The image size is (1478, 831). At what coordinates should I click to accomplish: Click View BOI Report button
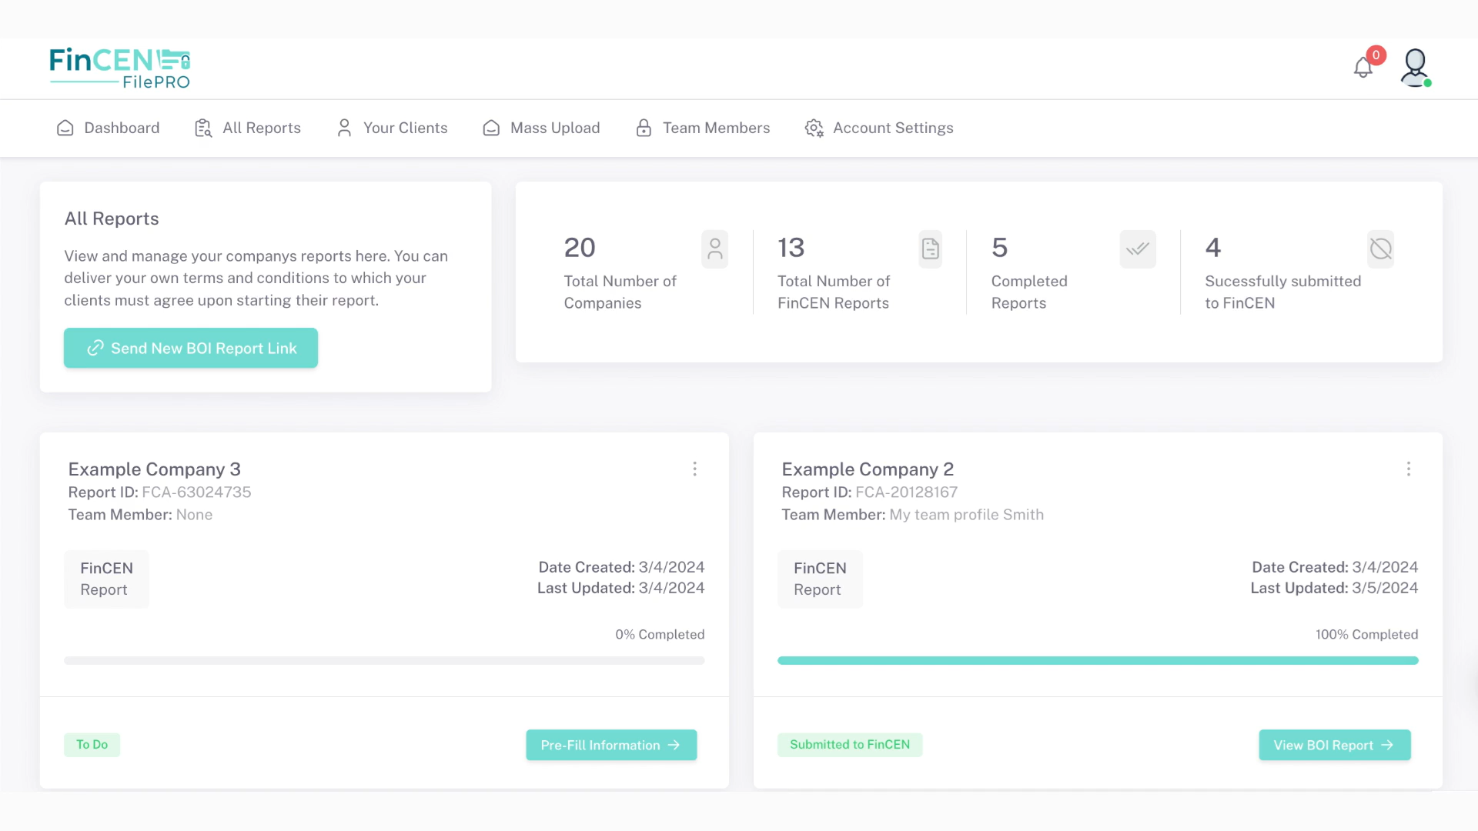click(1334, 745)
